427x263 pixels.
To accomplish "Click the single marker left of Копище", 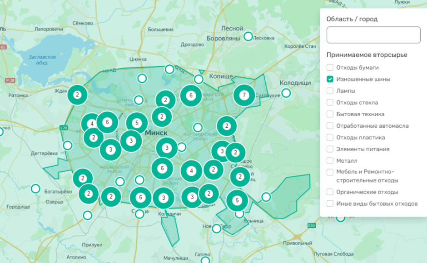I will (199, 79).
